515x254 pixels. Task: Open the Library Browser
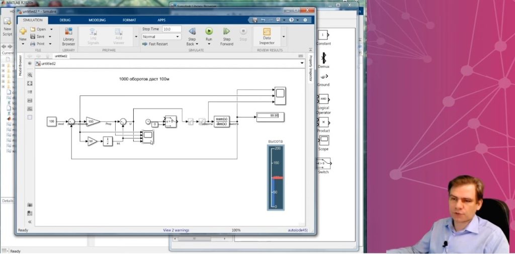pos(68,36)
